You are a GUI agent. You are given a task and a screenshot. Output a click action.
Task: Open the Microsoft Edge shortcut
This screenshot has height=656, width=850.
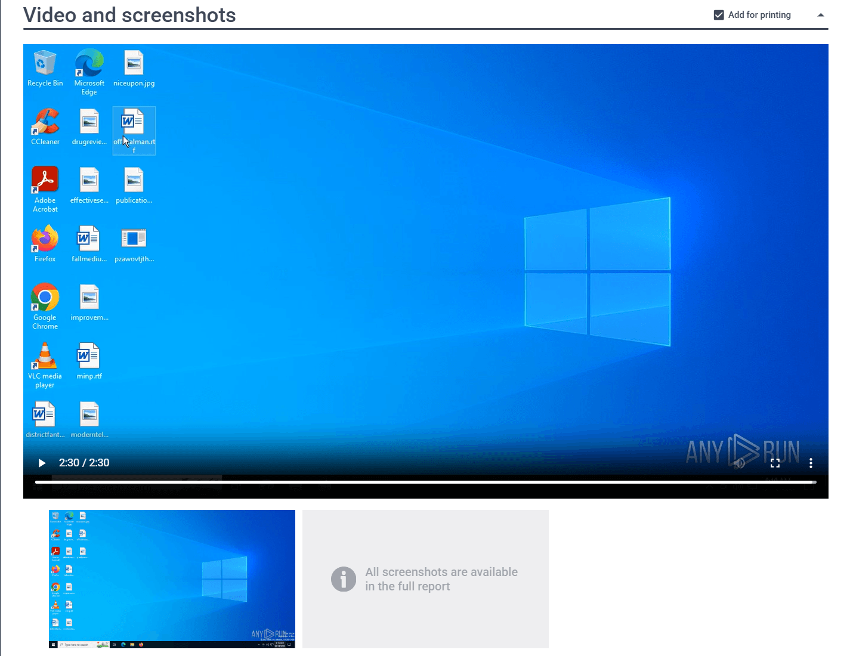[89, 72]
